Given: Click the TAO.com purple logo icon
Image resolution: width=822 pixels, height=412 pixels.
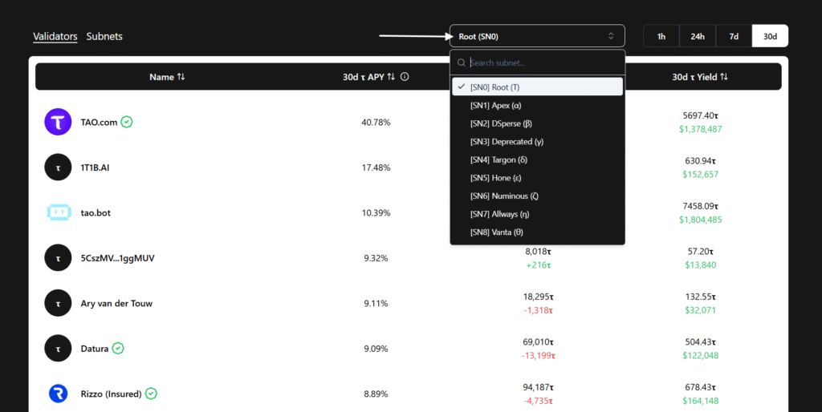Looking at the screenshot, I should [58, 123].
